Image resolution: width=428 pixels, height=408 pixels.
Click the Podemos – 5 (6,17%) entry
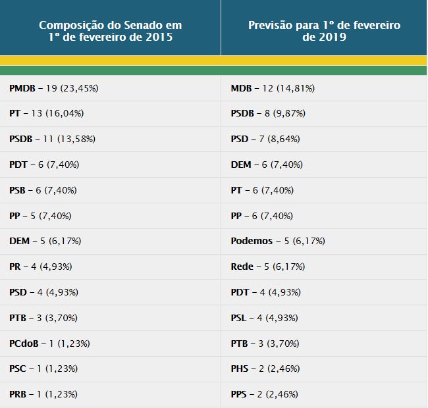[x=278, y=241]
